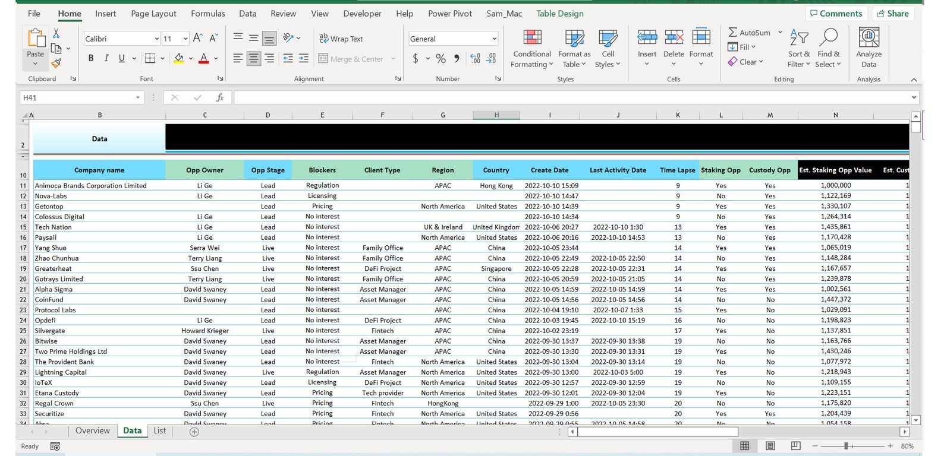Click the Name Box showing H41
The height and width of the screenshot is (456, 944).
coord(81,97)
